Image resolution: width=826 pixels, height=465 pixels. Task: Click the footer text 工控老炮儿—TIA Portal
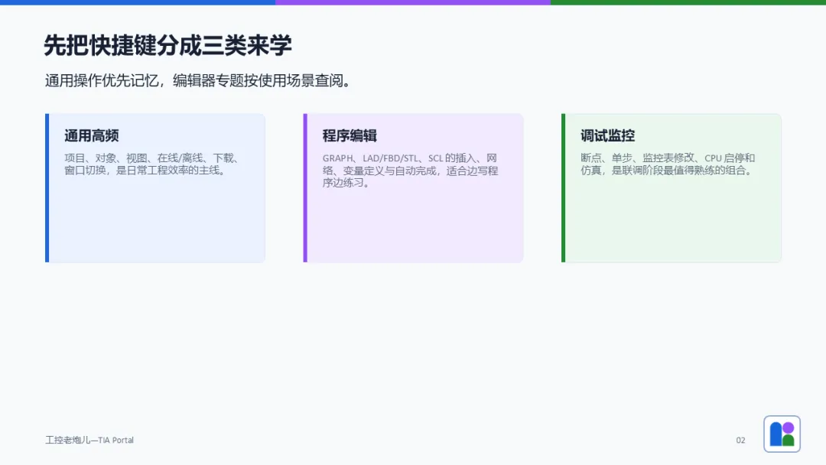tap(89, 441)
